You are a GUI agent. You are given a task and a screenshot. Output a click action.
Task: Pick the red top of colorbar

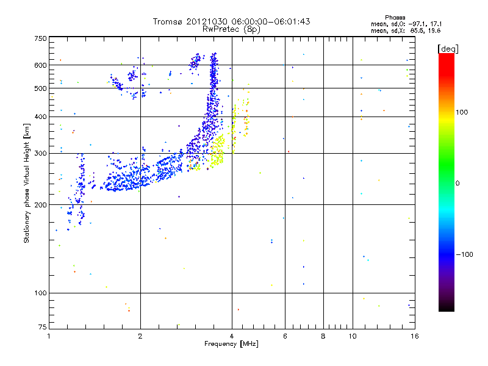click(x=446, y=57)
